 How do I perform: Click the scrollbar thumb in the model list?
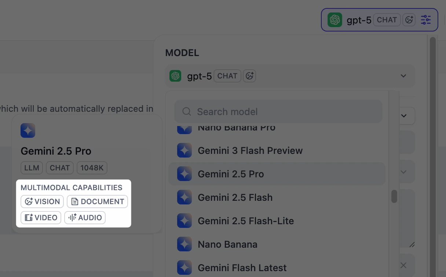(x=394, y=196)
